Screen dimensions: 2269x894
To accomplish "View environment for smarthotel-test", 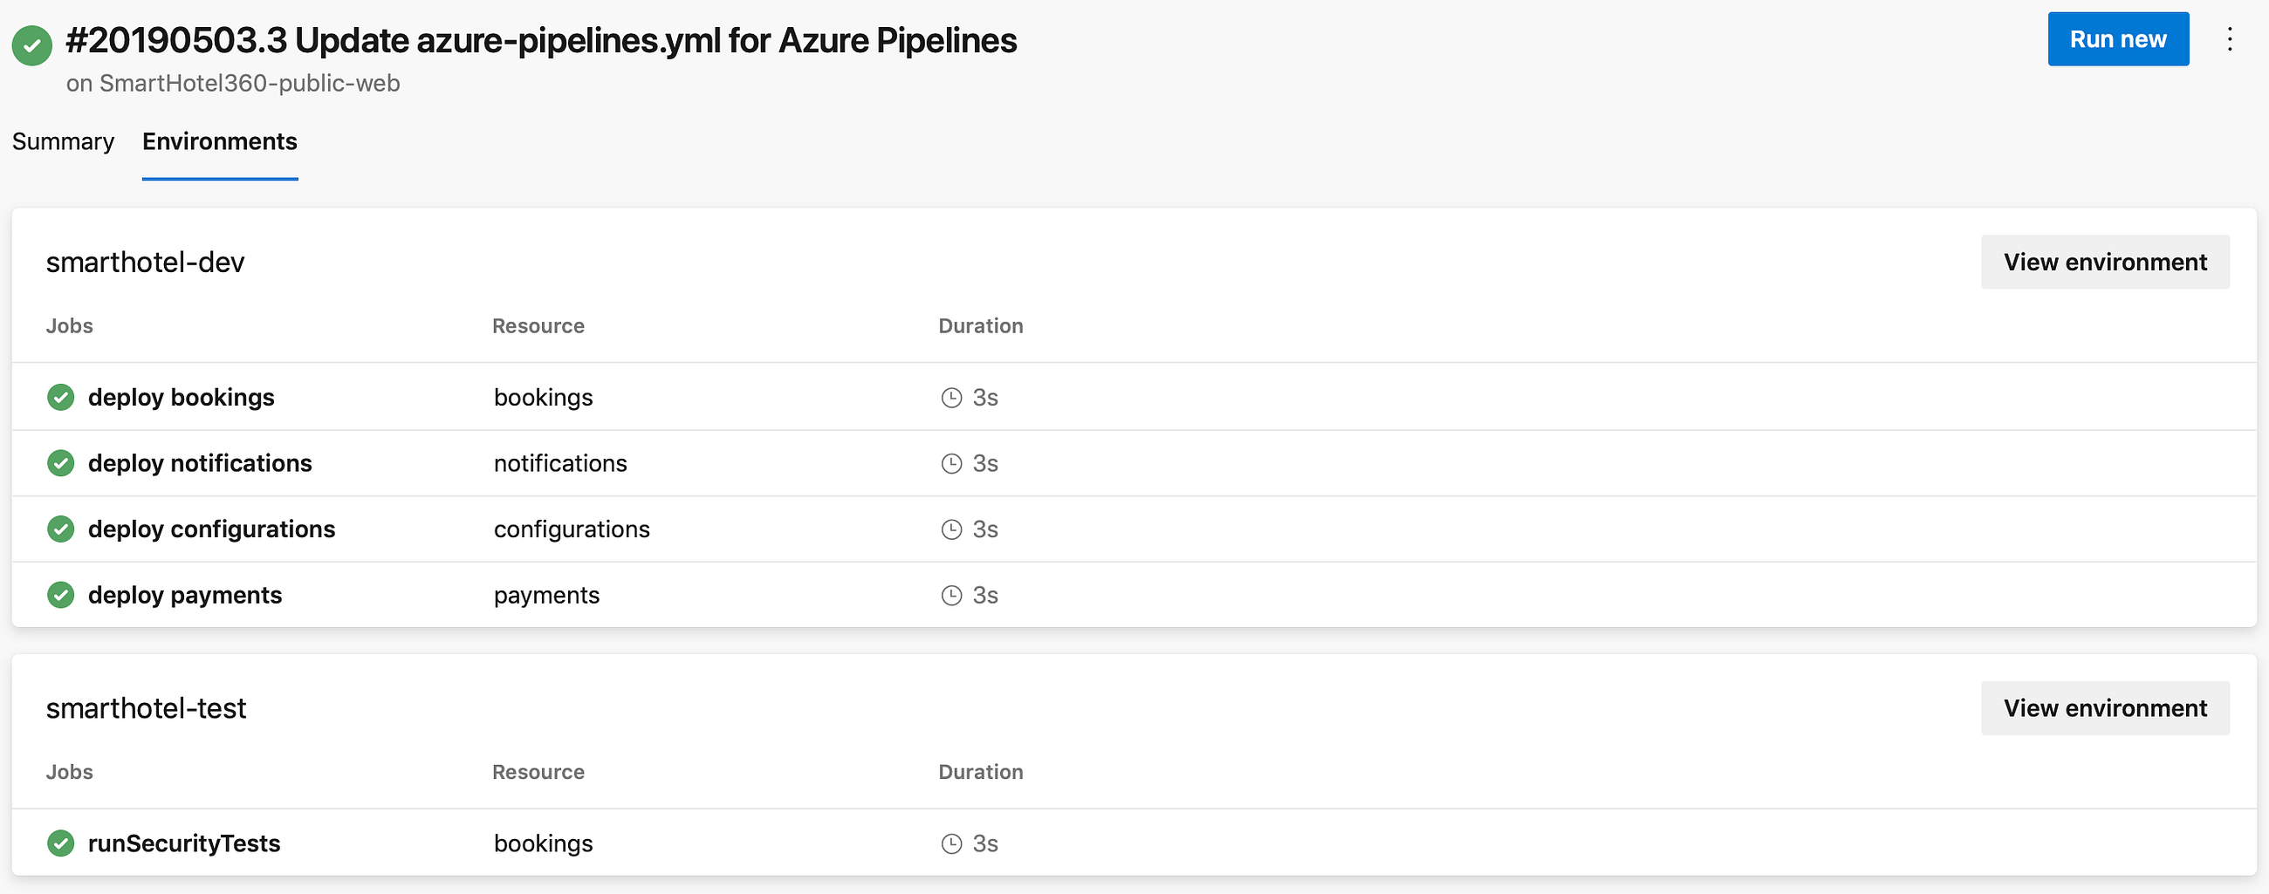I will click(2104, 708).
